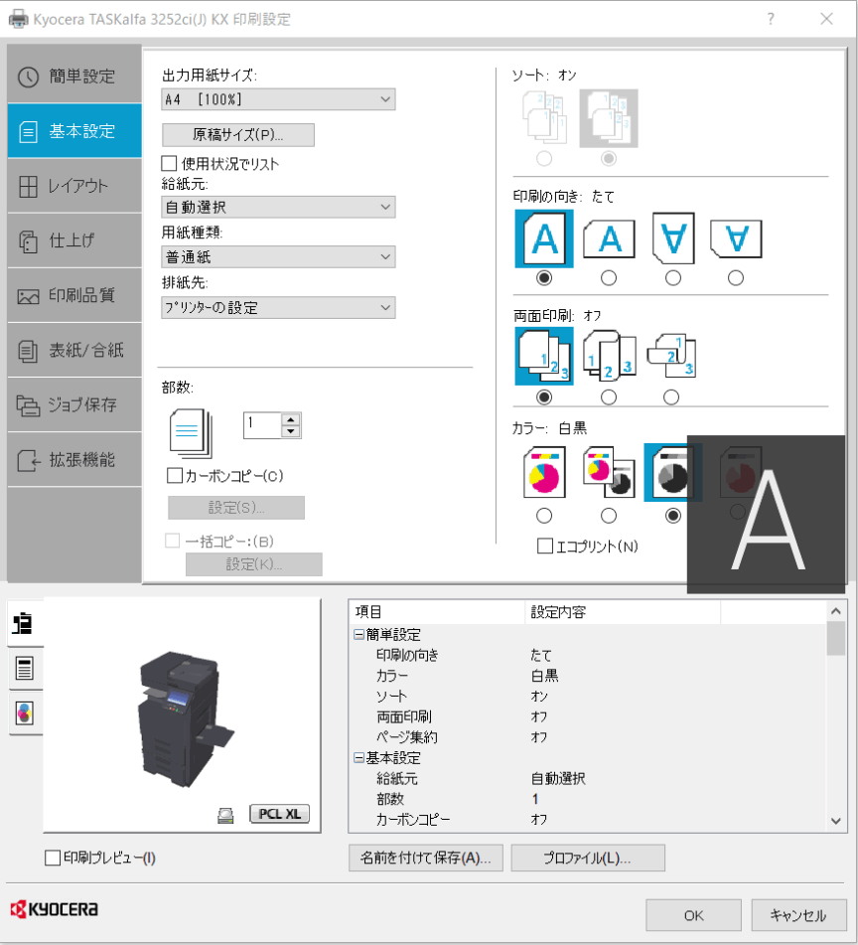The image size is (858, 945).
Task: Decrease the copies (部数) with down arrow
Action: (x=291, y=431)
